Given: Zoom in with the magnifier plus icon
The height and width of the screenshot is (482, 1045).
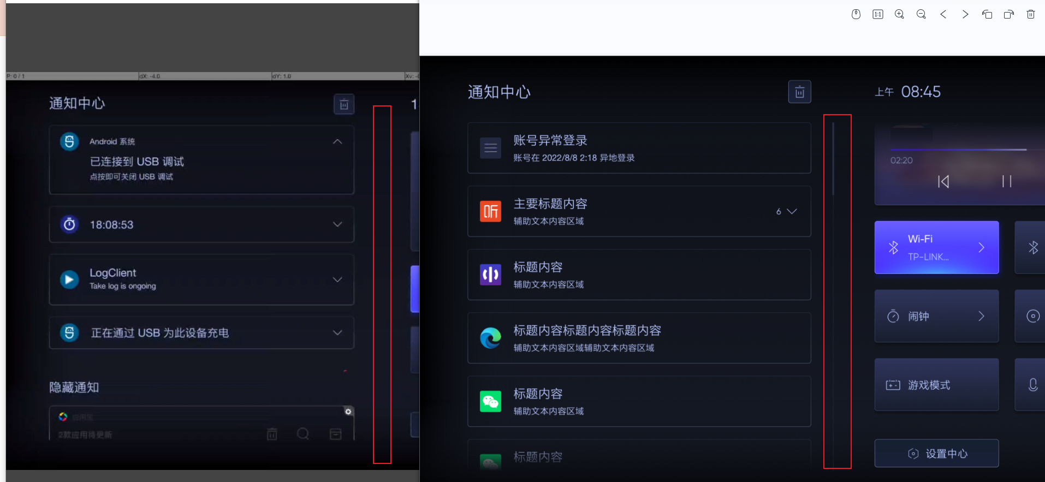Looking at the screenshot, I should click(899, 14).
